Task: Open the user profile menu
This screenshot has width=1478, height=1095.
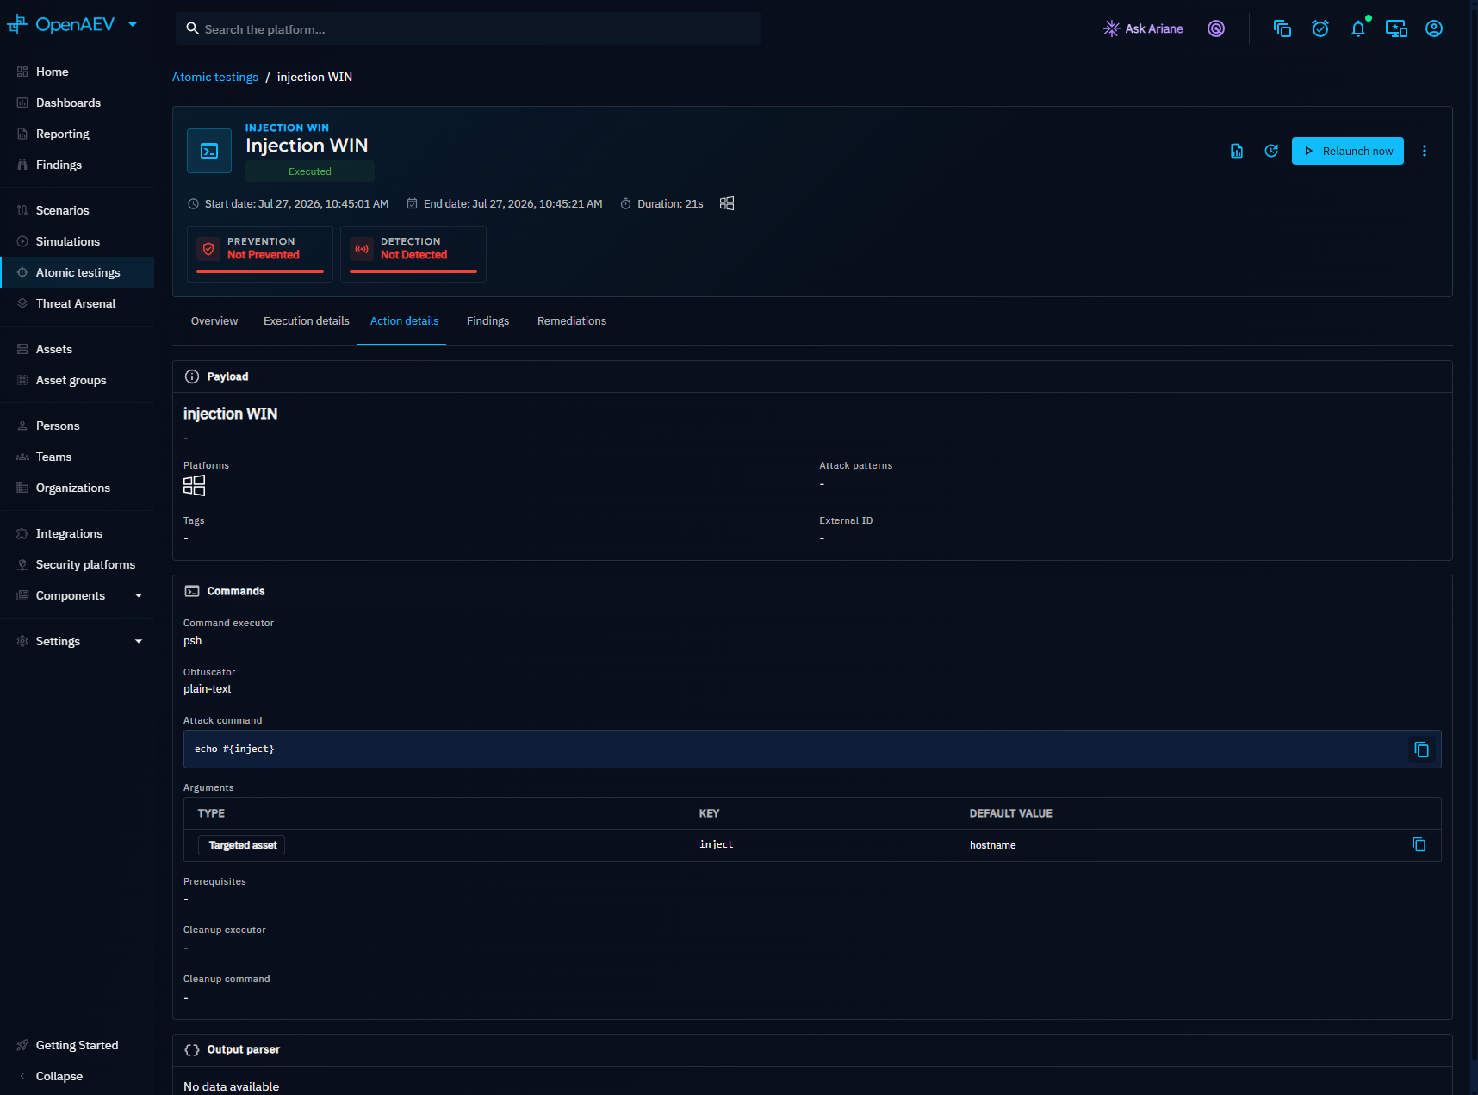Action: (1434, 28)
